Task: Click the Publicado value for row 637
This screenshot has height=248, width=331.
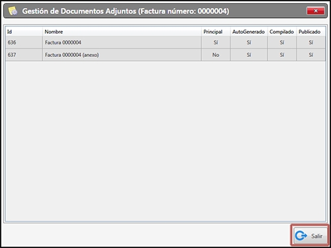Action: tap(310, 55)
